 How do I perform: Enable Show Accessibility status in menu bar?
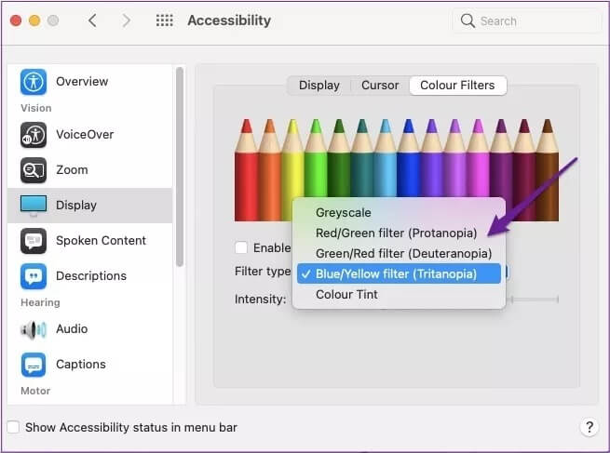(13, 427)
